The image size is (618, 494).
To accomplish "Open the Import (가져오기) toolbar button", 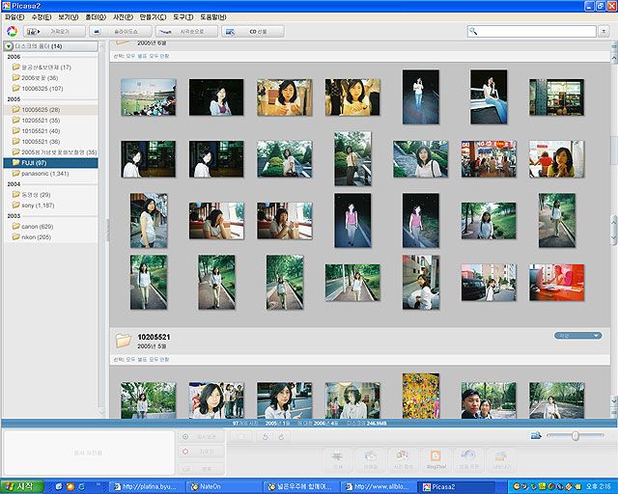I will [x=54, y=32].
